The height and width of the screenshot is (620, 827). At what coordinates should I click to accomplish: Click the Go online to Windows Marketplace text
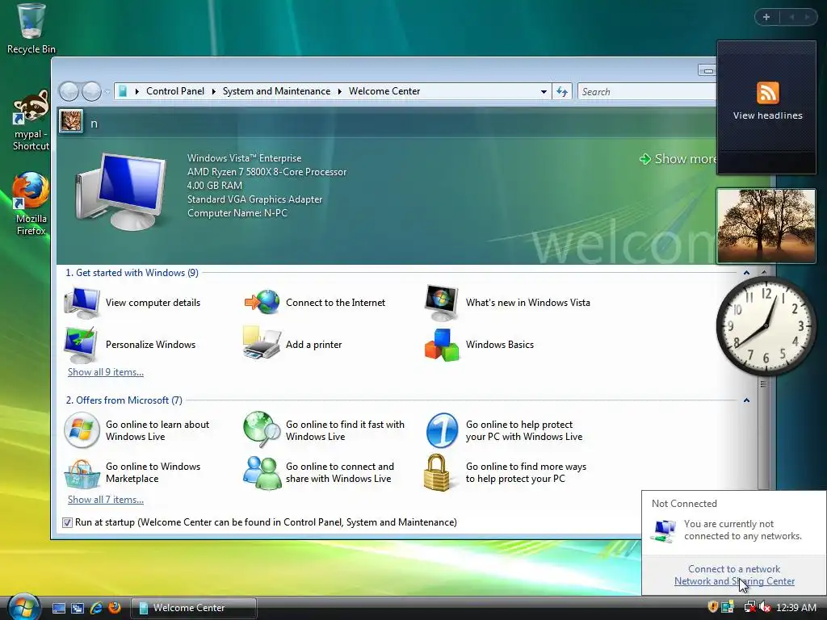pos(153,472)
